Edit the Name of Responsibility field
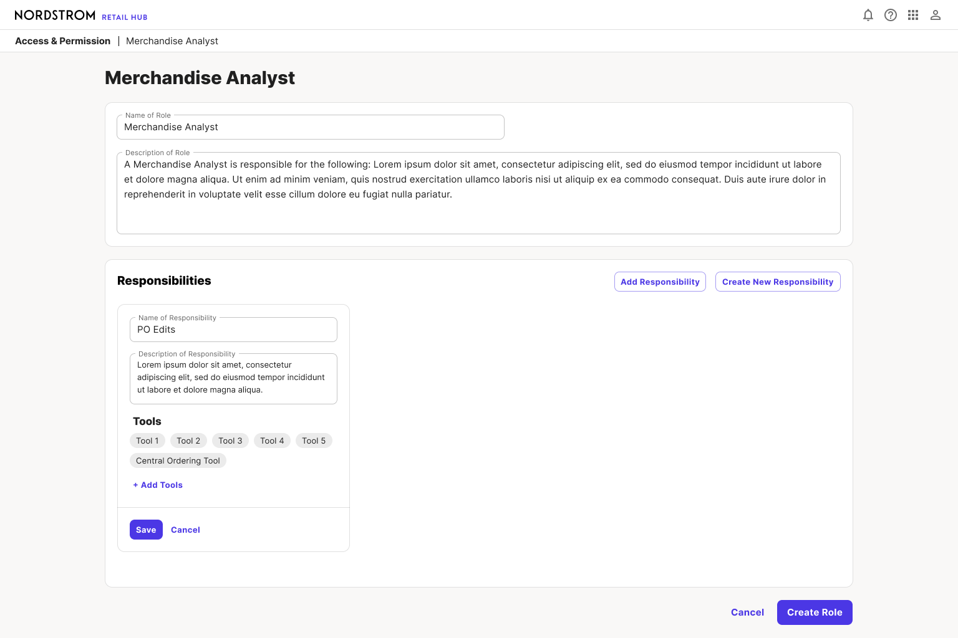The height and width of the screenshot is (638, 958). [x=233, y=330]
